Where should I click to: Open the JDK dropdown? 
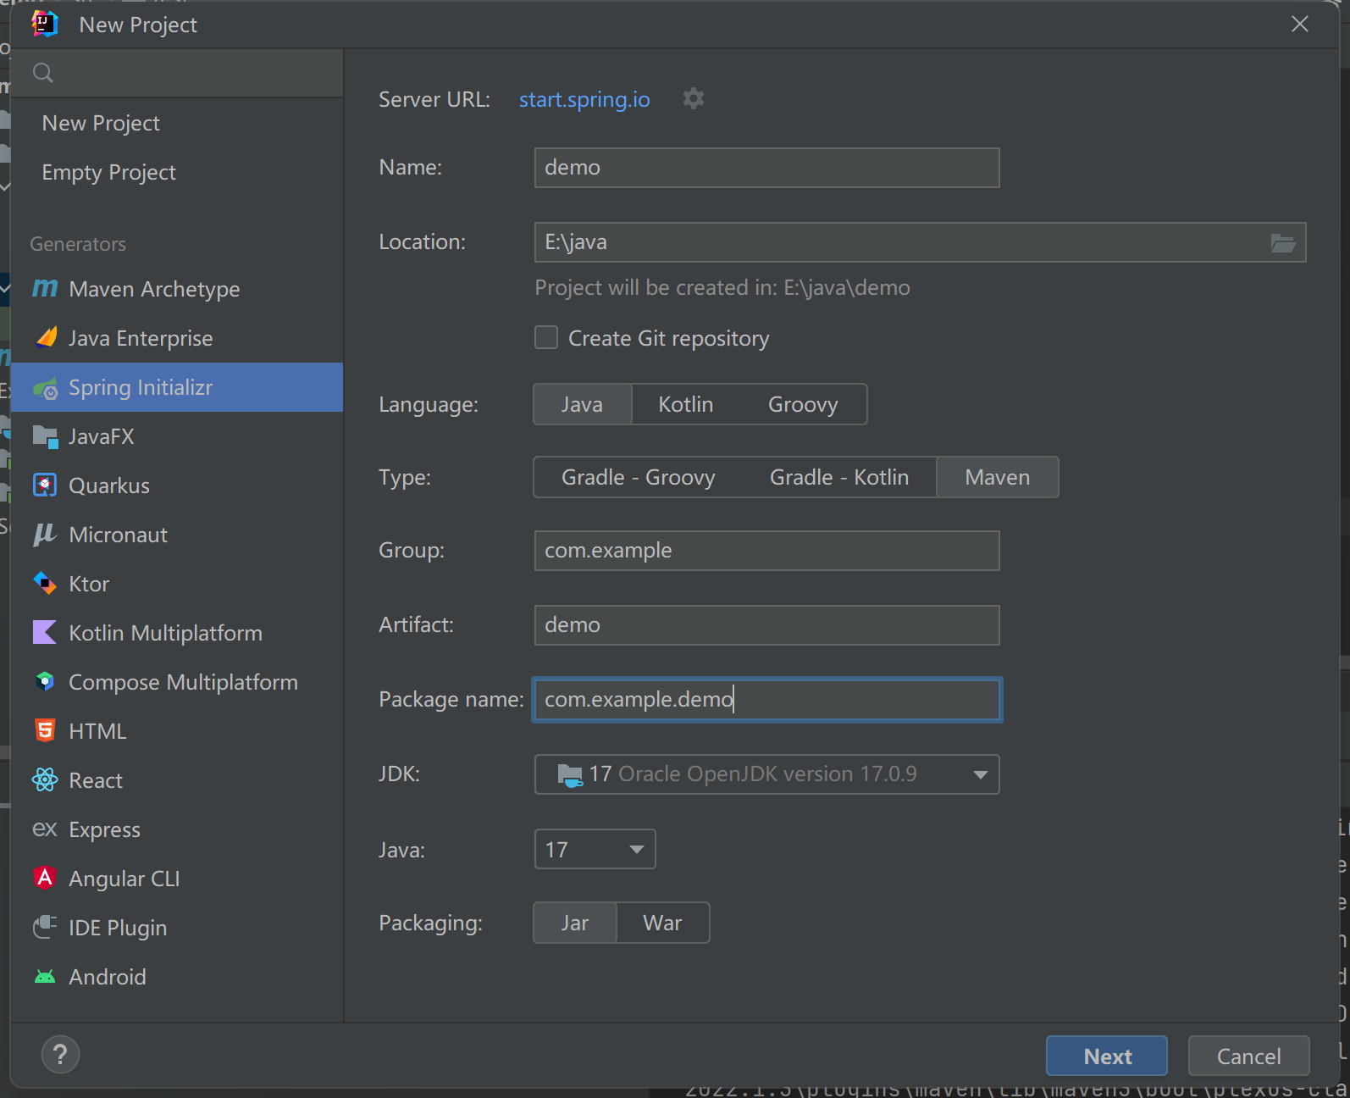point(767,774)
